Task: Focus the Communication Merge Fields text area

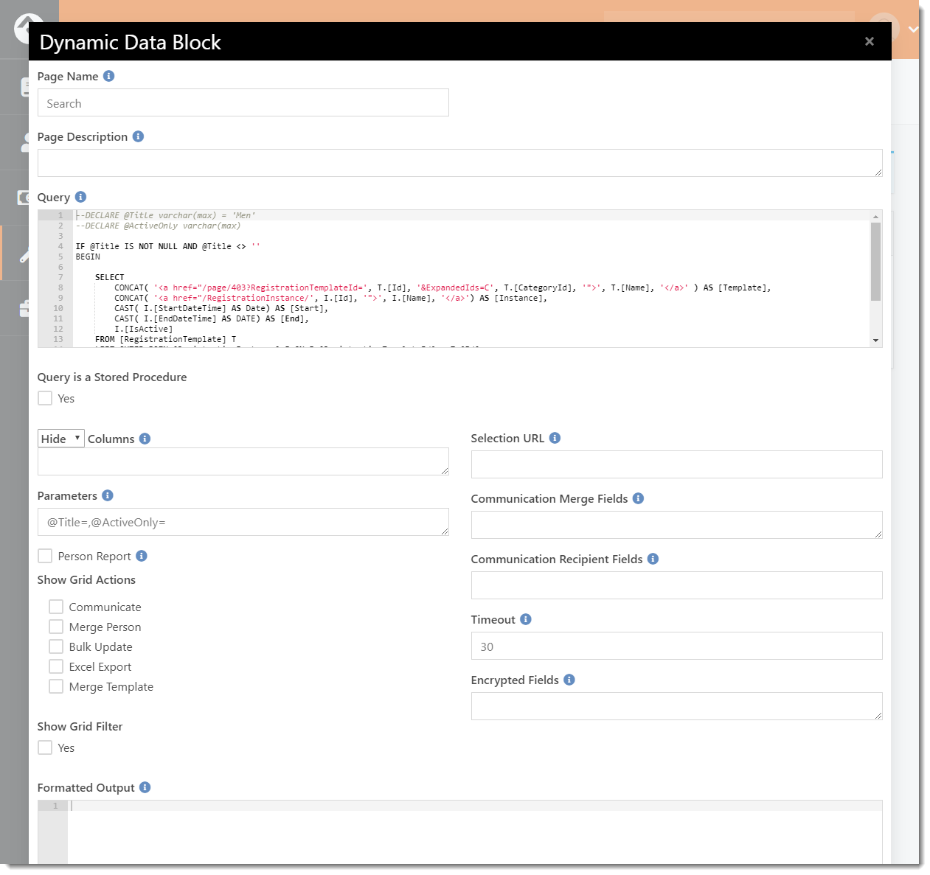Action: click(x=677, y=525)
